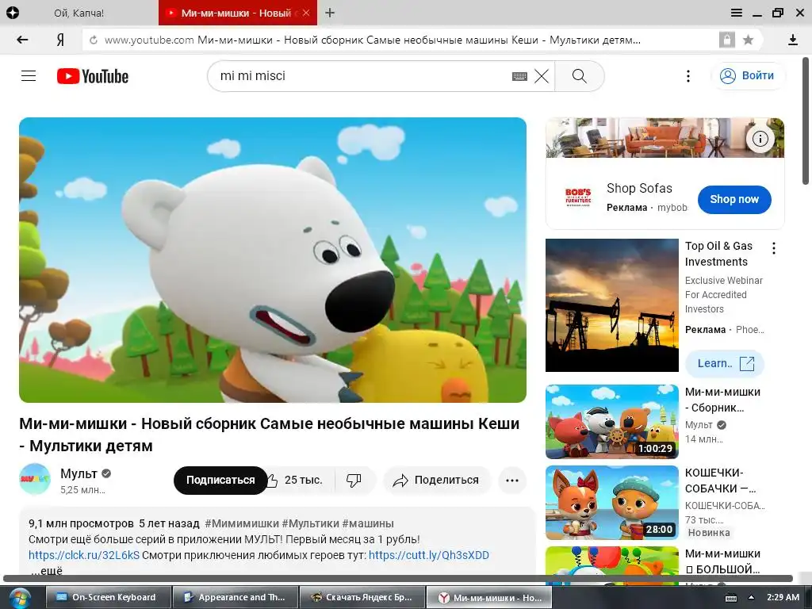Switch to On-Screen Keyboard taskbar item

pyautogui.click(x=109, y=597)
